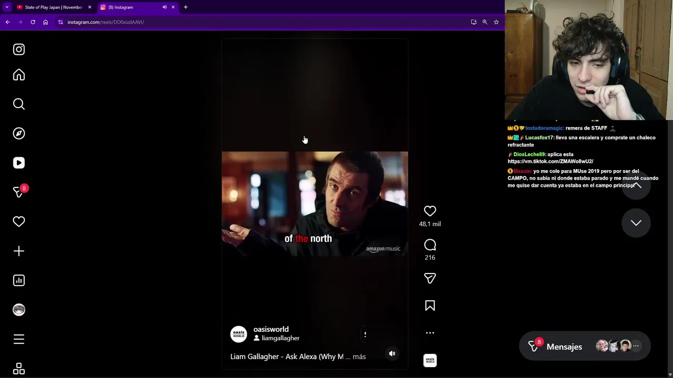This screenshot has height=378, width=673.
Task: Close the Instagram browser tab
Action: pyautogui.click(x=173, y=7)
